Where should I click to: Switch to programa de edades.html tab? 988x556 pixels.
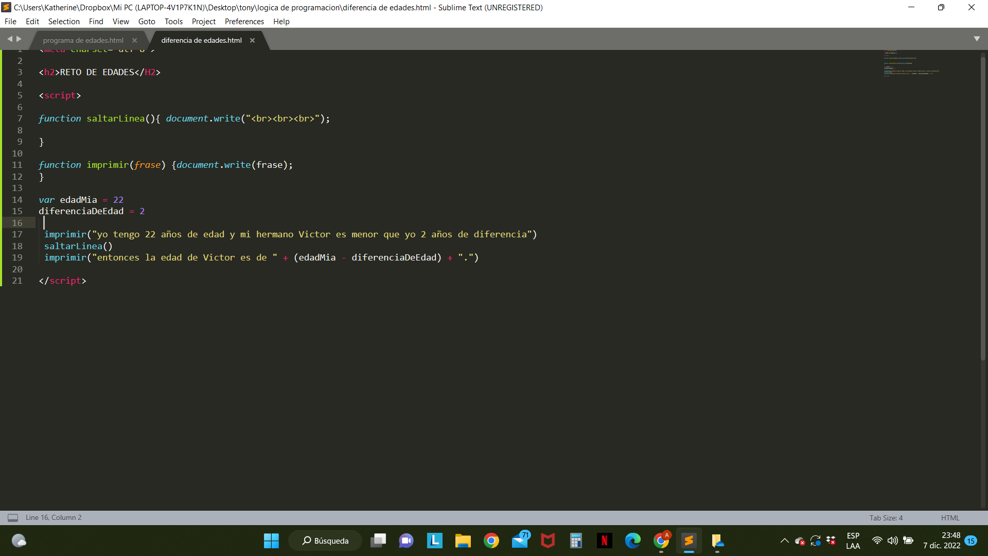point(83,41)
